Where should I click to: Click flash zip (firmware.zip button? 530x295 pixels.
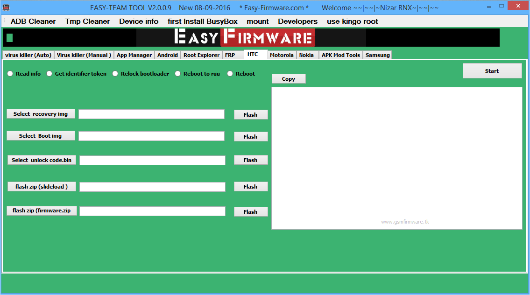(x=42, y=211)
